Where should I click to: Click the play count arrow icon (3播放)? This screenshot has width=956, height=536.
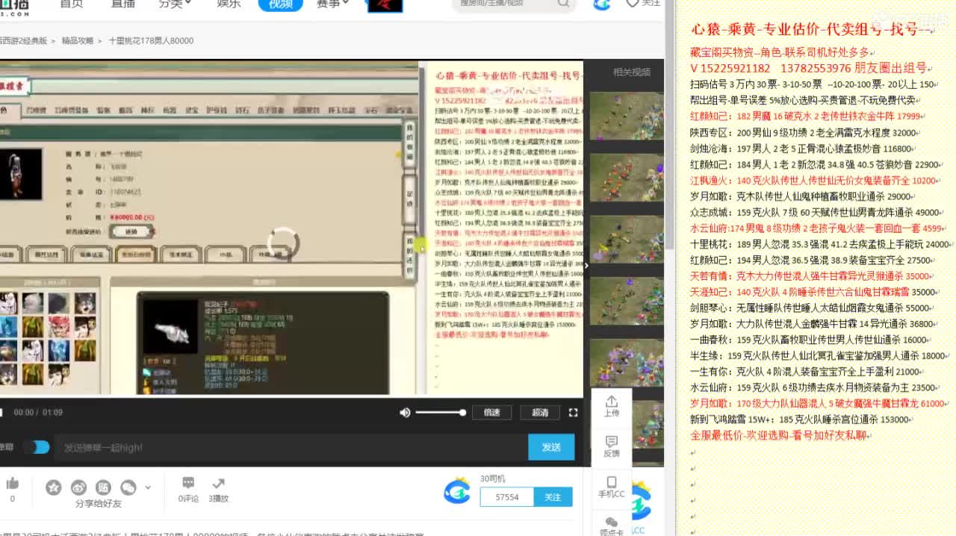(x=219, y=484)
